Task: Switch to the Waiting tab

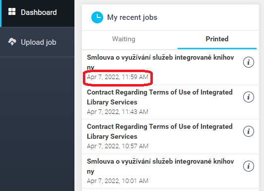Action: click(x=124, y=39)
